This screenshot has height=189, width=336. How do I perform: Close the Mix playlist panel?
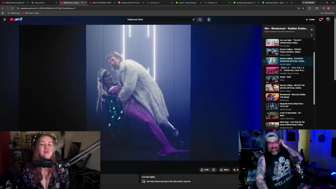312,30
